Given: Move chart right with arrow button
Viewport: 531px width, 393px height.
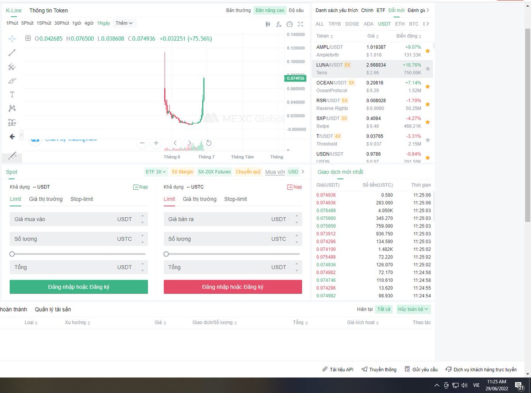Looking at the screenshot, I should 189,143.
